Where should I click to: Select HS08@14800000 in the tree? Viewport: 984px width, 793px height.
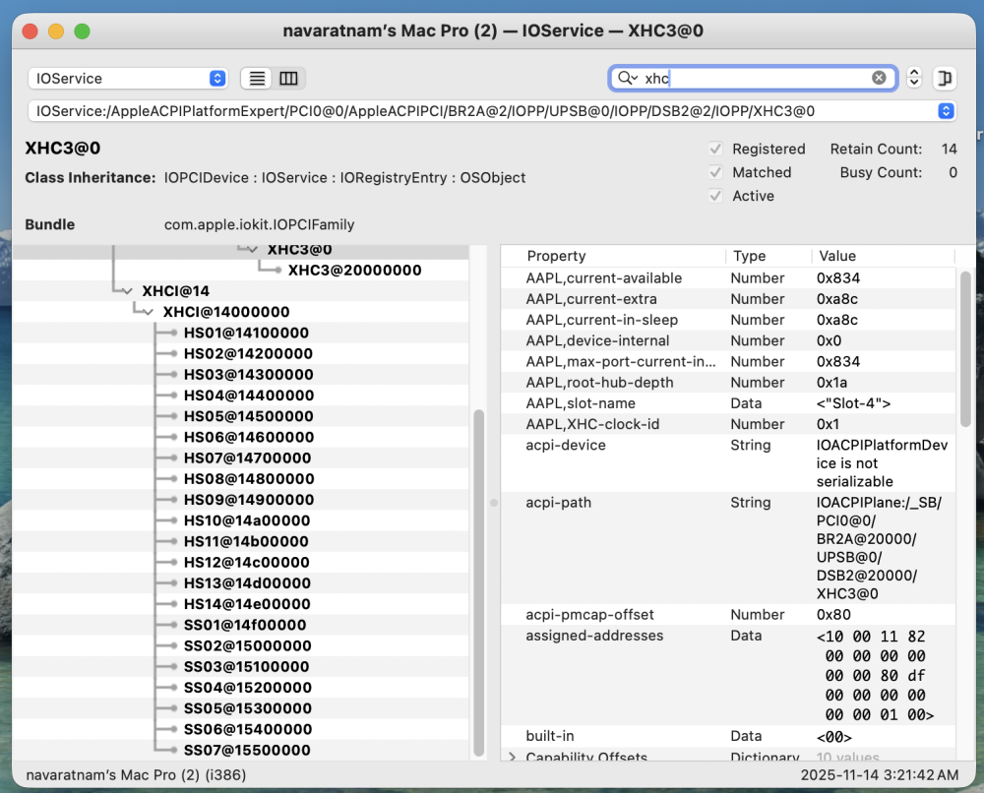[x=249, y=479]
